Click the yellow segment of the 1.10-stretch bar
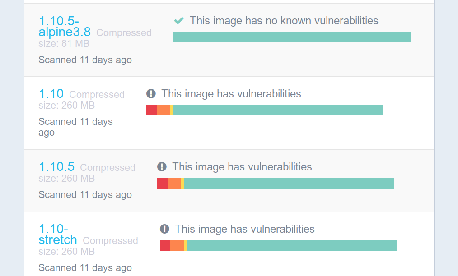Screen dimensions: 458x276 (186, 245)
